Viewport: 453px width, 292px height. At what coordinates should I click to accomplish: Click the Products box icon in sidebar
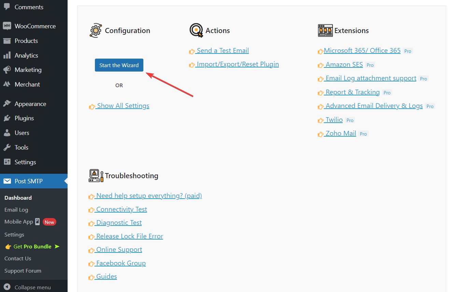tap(7, 41)
